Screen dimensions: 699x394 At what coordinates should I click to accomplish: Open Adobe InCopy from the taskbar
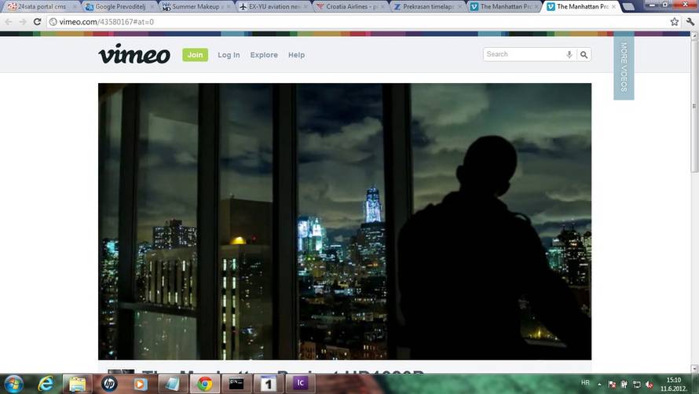(300, 383)
